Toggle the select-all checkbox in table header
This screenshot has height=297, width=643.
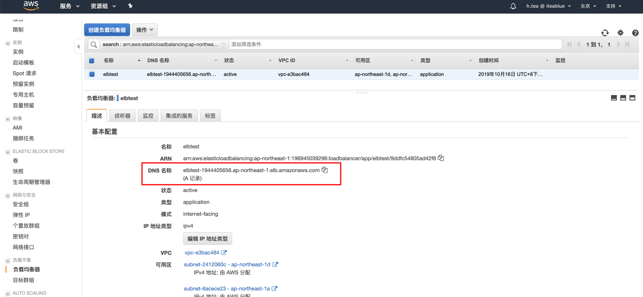coord(92,61)
